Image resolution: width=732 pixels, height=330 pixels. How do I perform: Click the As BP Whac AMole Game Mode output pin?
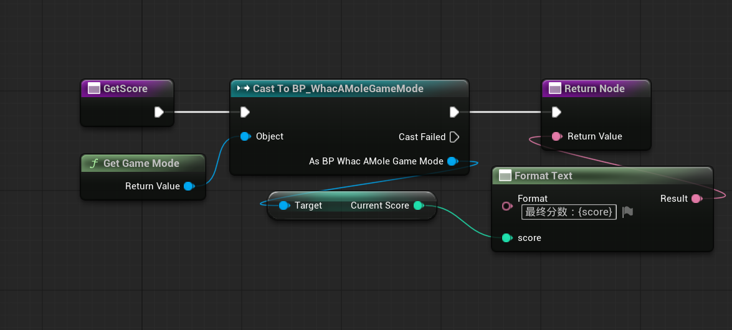coord(452,161)
